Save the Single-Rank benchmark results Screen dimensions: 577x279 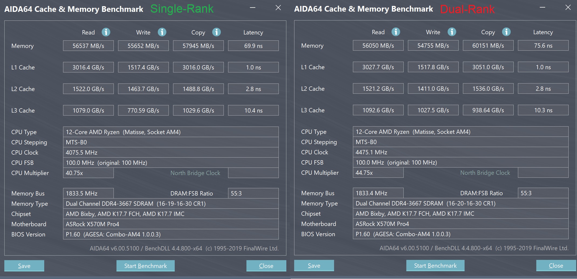24,266
